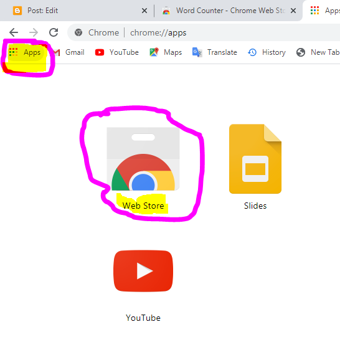
Task: Click the chrome://apps address field
Action: pos(204,32)
